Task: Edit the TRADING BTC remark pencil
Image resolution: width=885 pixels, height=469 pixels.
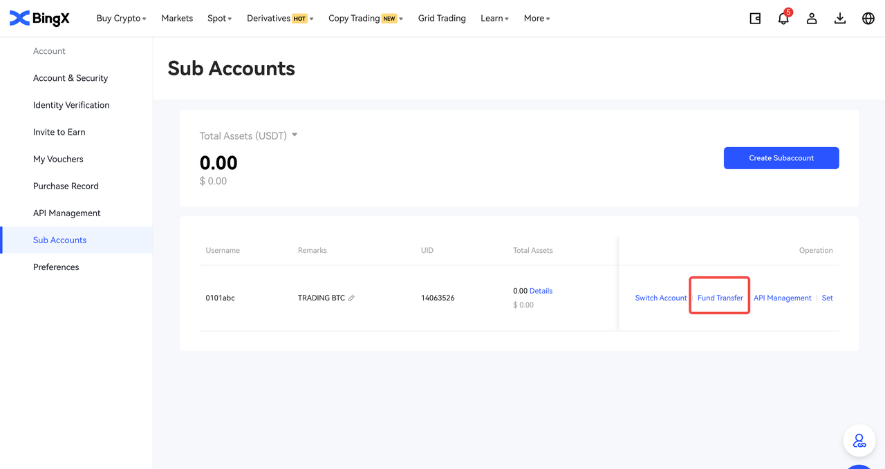Action: [x=351, y=298]
